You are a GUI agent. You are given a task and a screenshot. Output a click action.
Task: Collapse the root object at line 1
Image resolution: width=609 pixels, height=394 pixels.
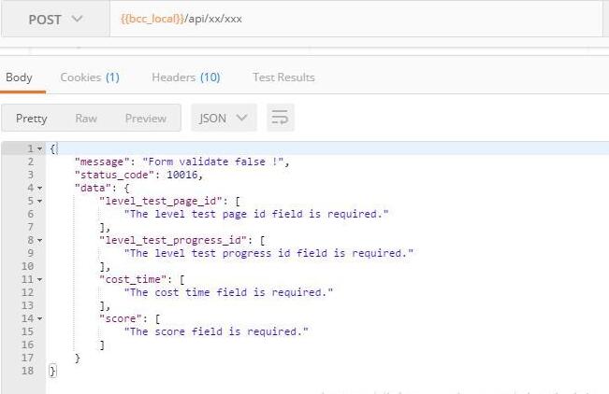pos(39,149)
